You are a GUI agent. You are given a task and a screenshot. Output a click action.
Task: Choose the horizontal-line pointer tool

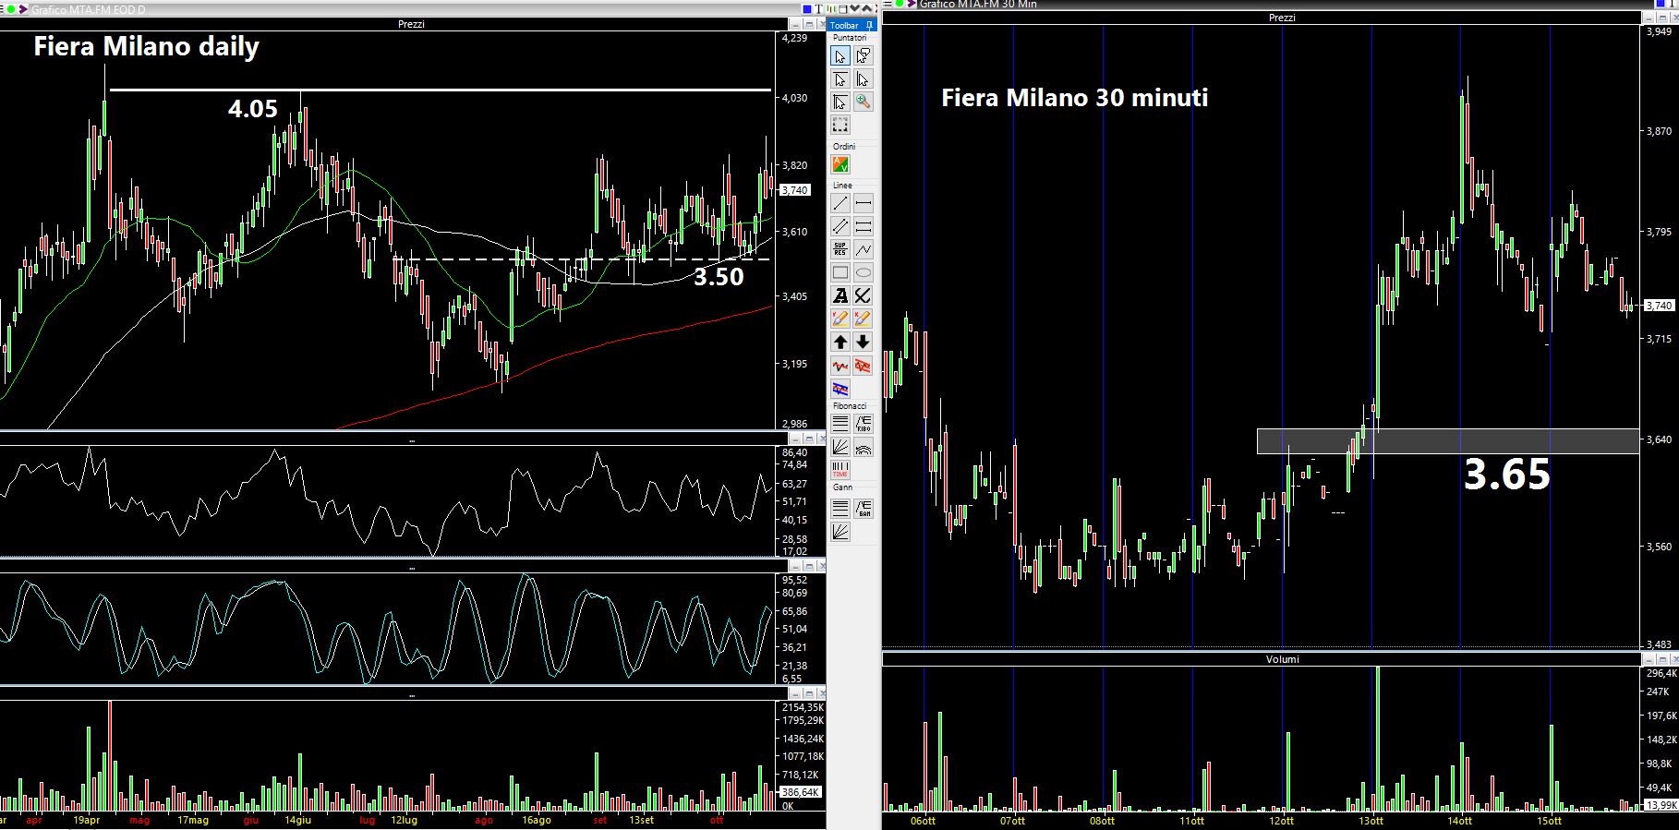840,79
